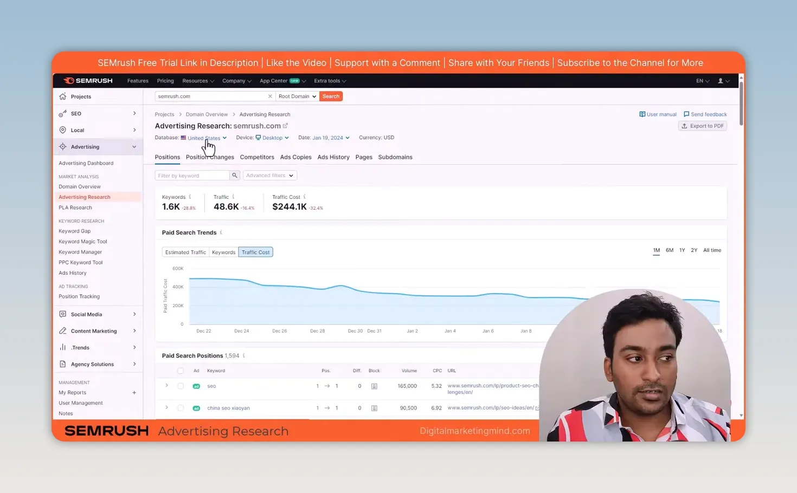Set chart range to 2Y
797x493 pixels.
pyautogui.click(x=694, y=250)
